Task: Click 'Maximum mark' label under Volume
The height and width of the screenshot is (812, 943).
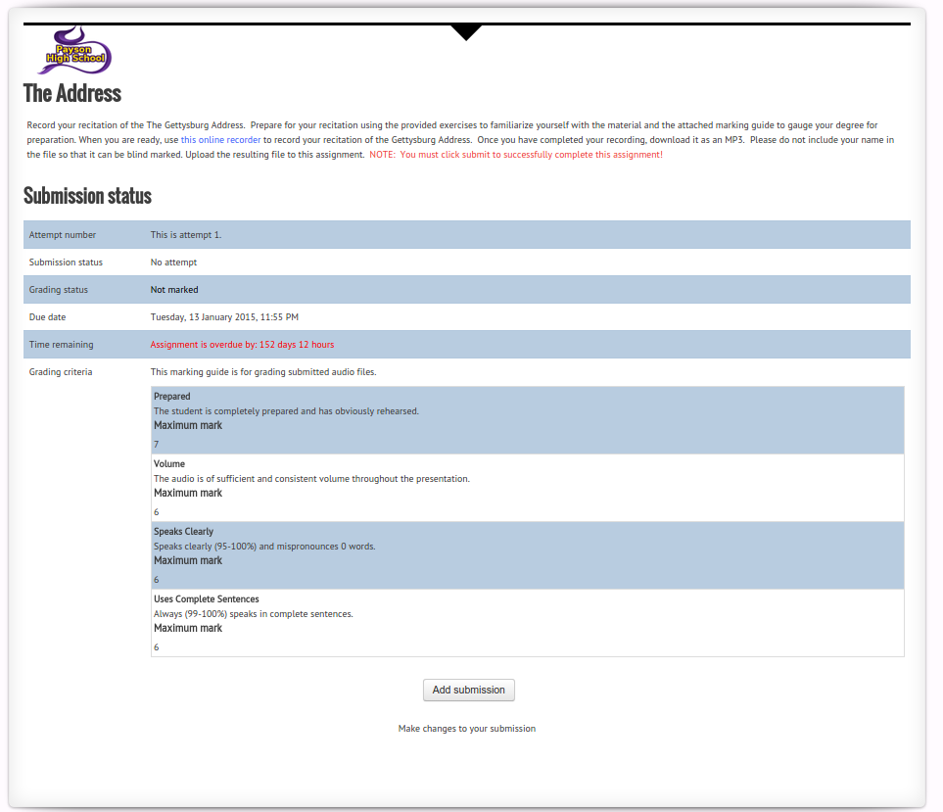Action: click(188, 493)
